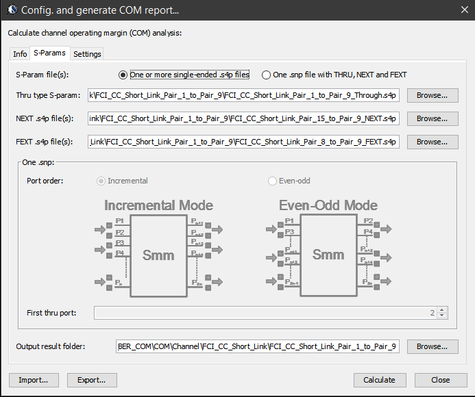Click the Even-Odd Mode port diagram
475x397 pixels.
(328, 247)
